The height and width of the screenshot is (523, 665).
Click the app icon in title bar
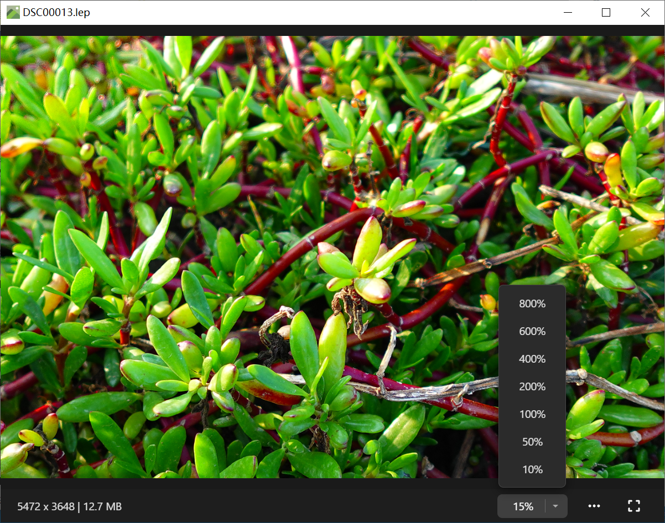[x=13, y=12]
